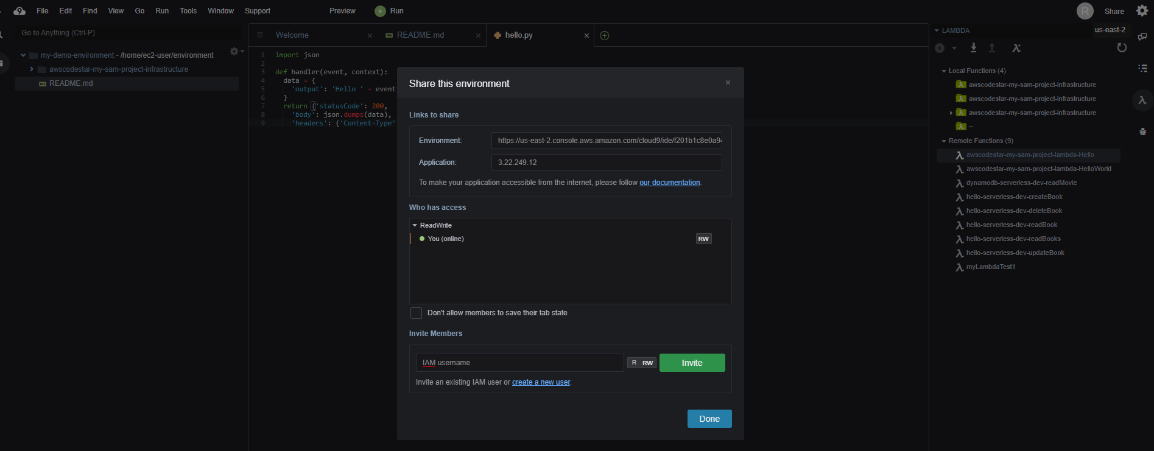
Task: Check Don't allow members to save tab state
Action: point(416,313)
